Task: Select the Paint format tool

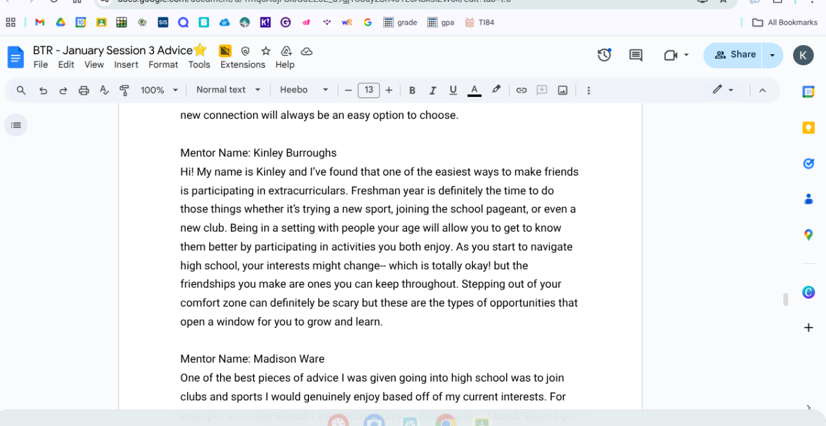Action: point(125,90)
